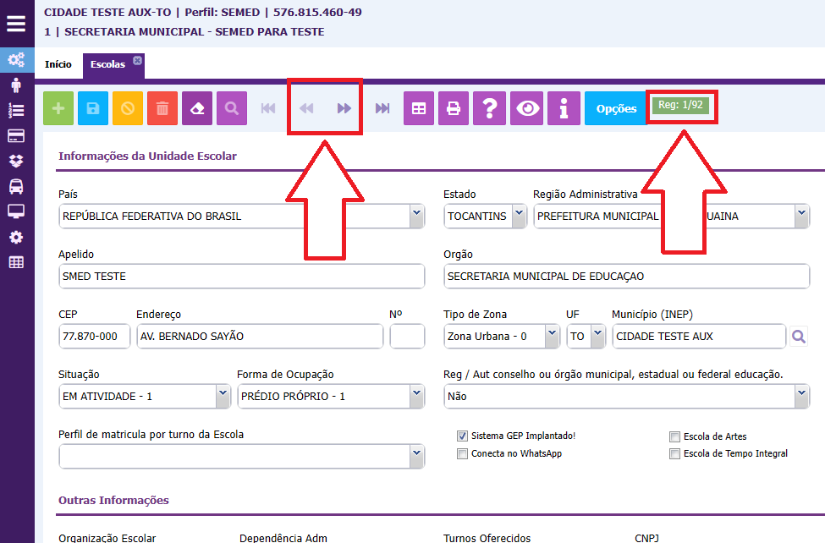This screenshot has width=825, height=543.
Task: Open the hamburger menu icon
Action: pyautogui.click(x=16, y=23)
